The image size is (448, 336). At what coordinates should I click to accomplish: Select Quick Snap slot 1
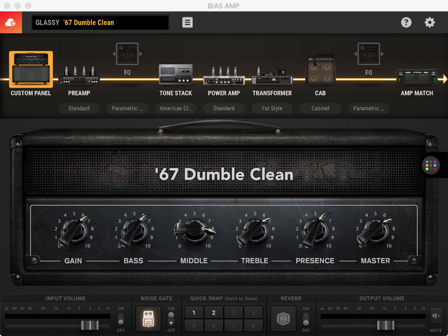pyautogui.click(x=194, y=312)
